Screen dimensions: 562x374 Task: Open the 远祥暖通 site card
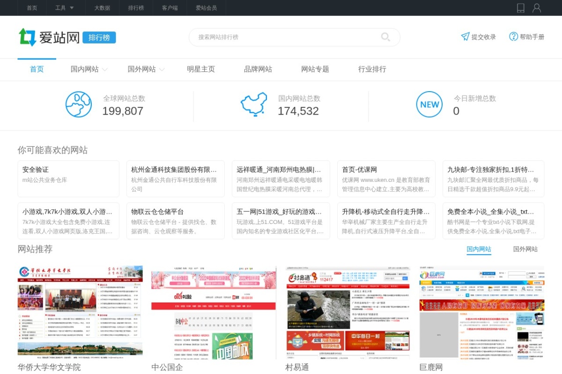point(281,179)
